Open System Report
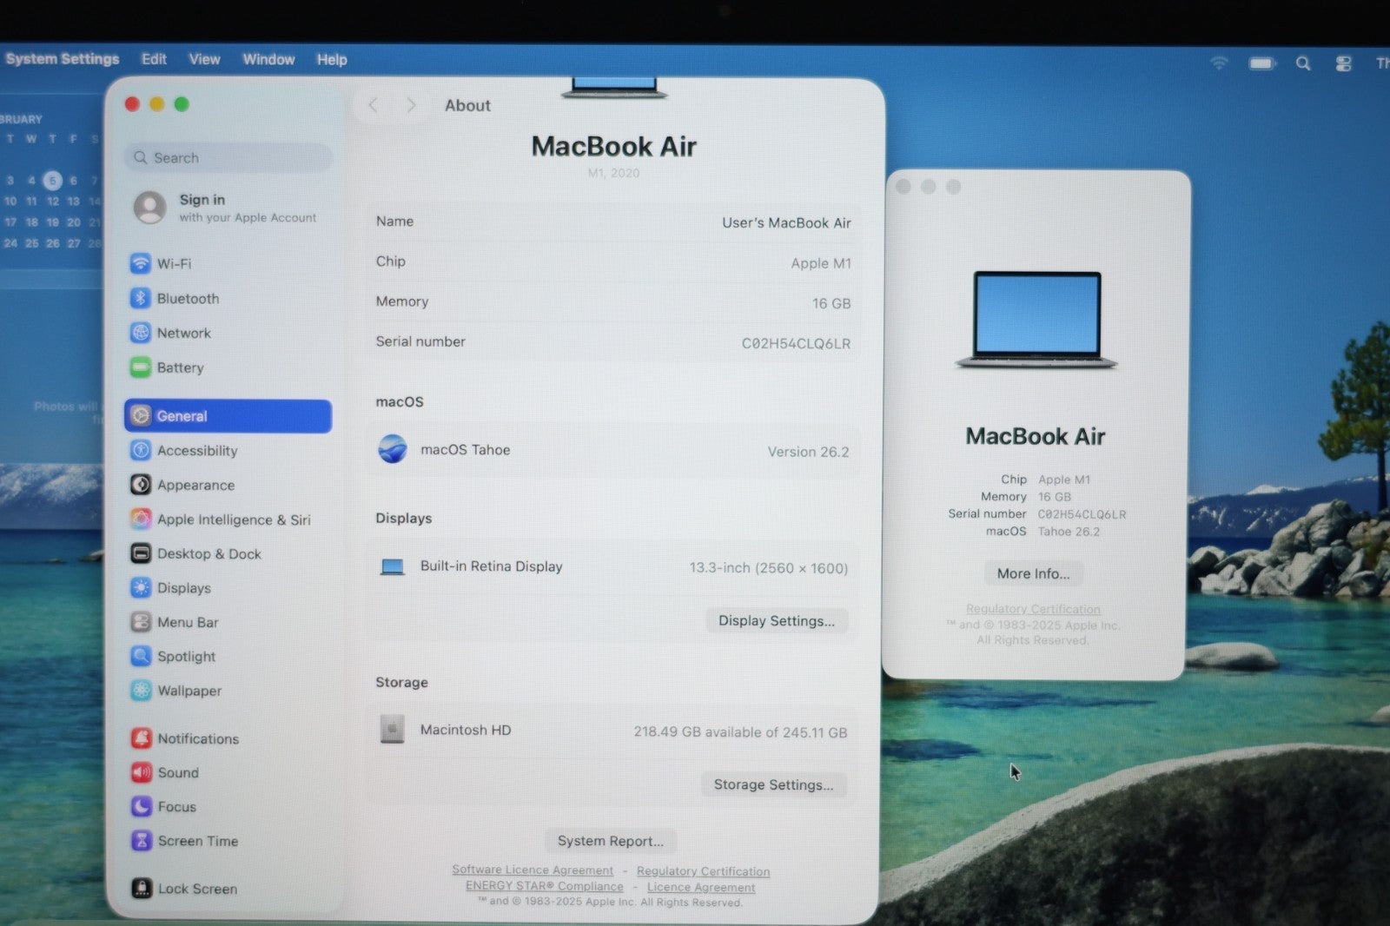 point(610,841)
